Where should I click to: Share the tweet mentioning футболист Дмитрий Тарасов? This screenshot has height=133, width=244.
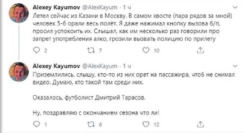click(201, 124)
